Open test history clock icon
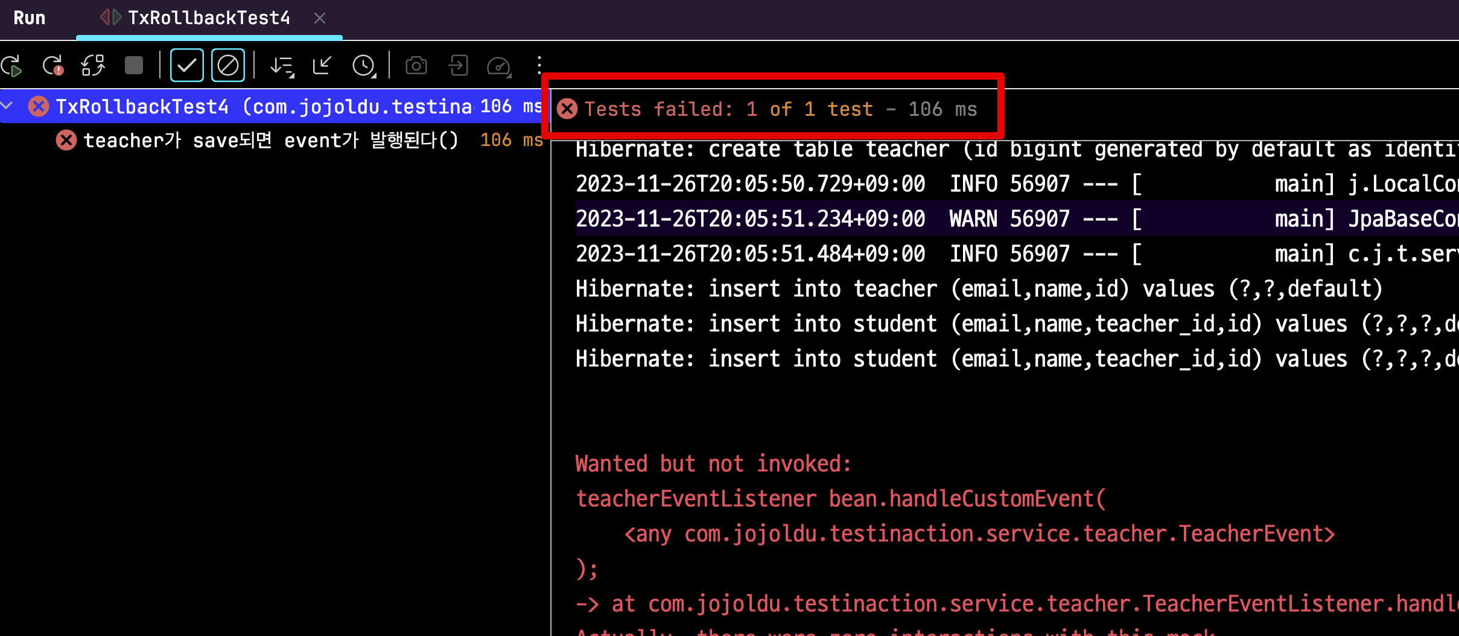Viewport: 1459px width, 636px height. pyautogui.click(x=364, y=65)
